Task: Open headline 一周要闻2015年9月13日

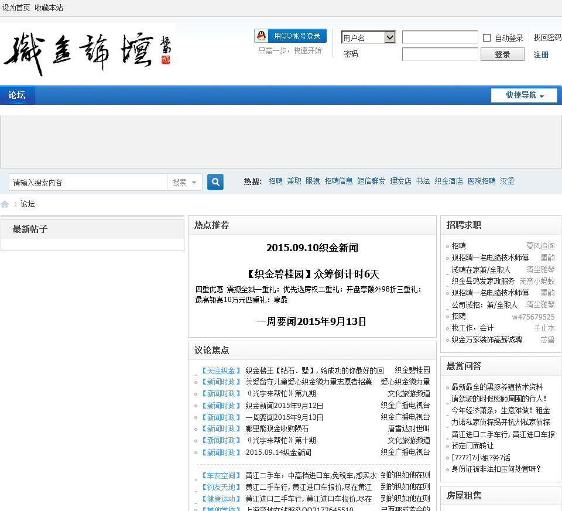Action: click(x=311, y=321)
